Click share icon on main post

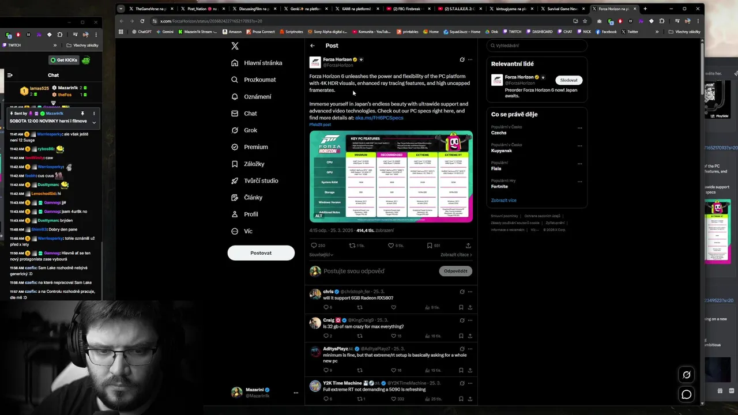pyautogui.click(x=468, y=246)
